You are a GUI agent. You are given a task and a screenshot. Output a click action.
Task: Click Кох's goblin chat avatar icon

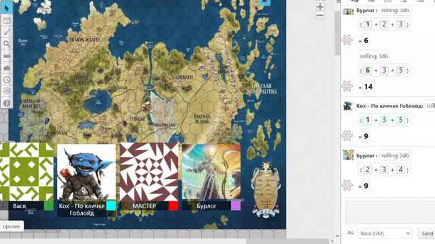[348, 106]
